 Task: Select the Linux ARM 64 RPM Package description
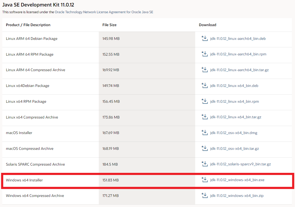click(29, 54)
